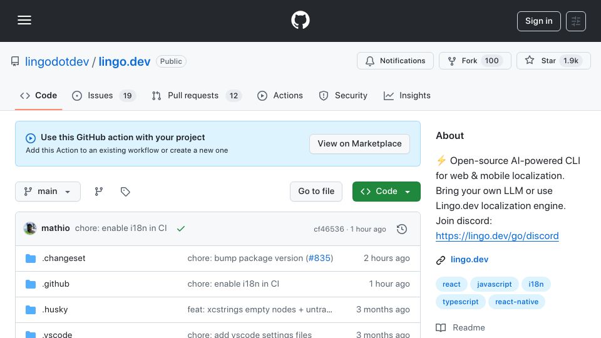Fork the repository
Screen dimensions: 601x338
tap(475, 61)
